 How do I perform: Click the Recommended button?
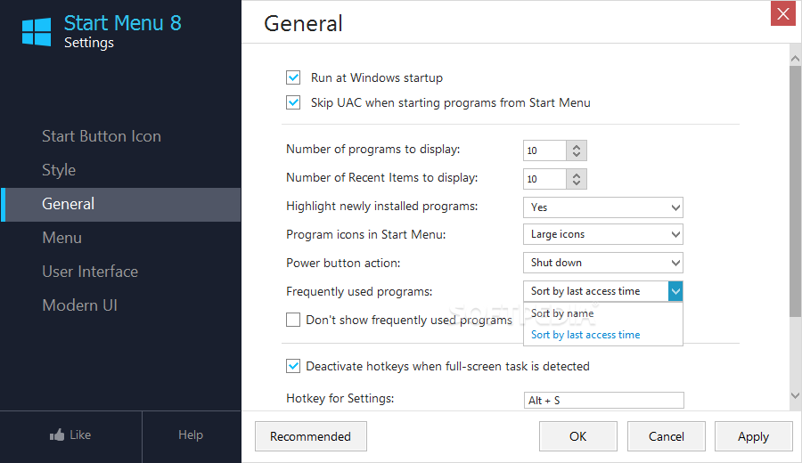pos(311,436)
